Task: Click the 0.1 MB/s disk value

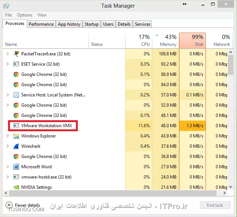Action: [x=195, y=95]
